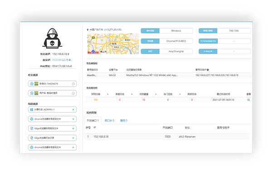The width and height of the screenshot is (272, 171).
Task: Click the download arrow on the last Chrome entry
Action: click(73, 148)
